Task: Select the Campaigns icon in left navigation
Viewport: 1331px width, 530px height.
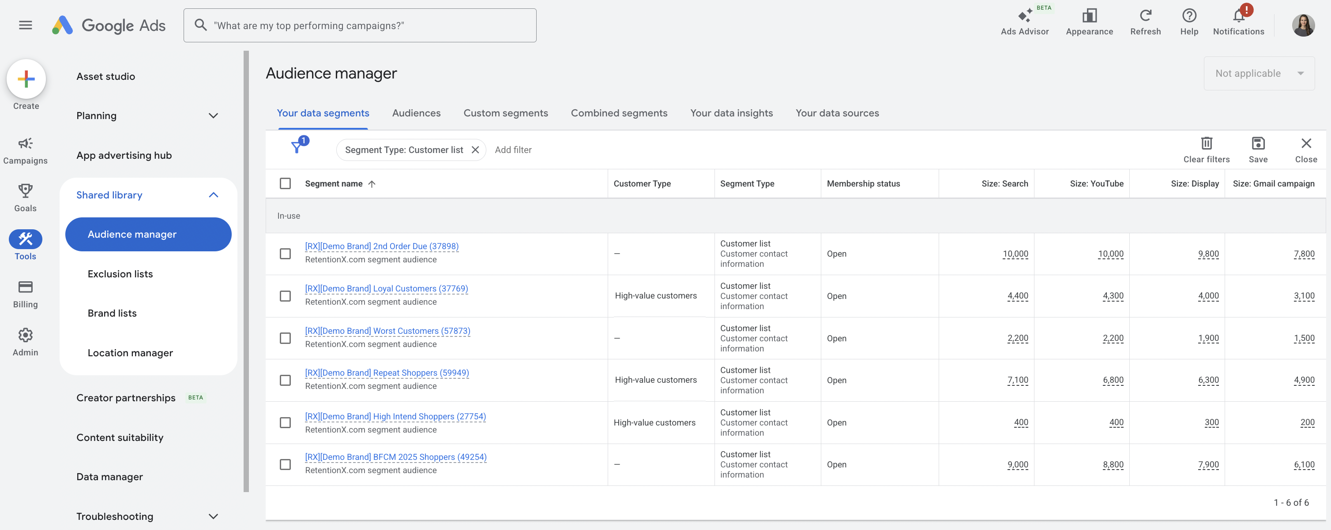Action: (25, 144)
